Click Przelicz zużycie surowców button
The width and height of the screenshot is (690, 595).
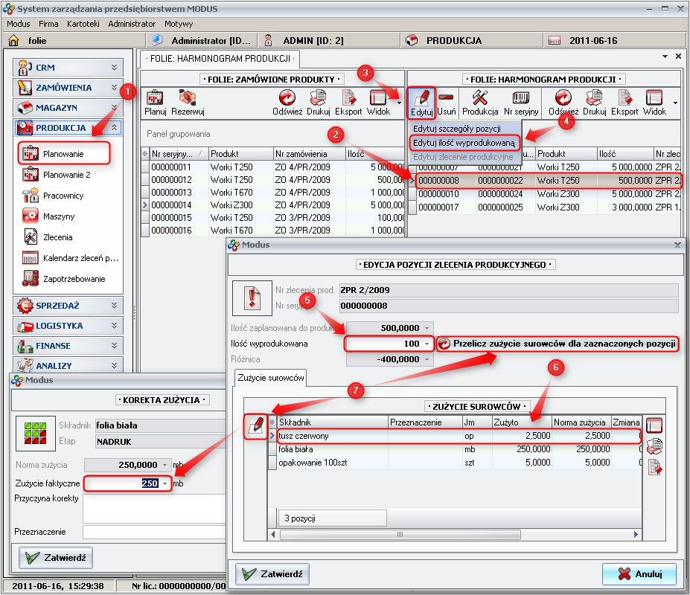tap(558, 344)
